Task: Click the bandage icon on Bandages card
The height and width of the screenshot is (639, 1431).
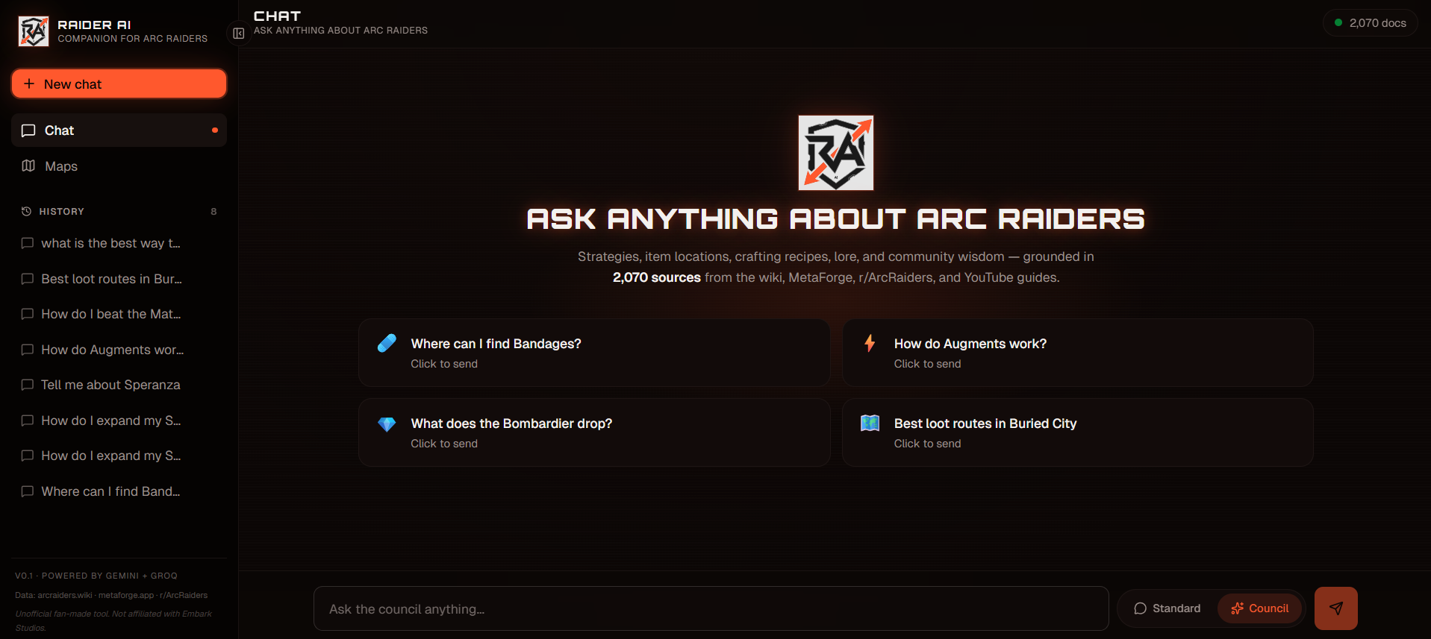Action: pos(387,343)
